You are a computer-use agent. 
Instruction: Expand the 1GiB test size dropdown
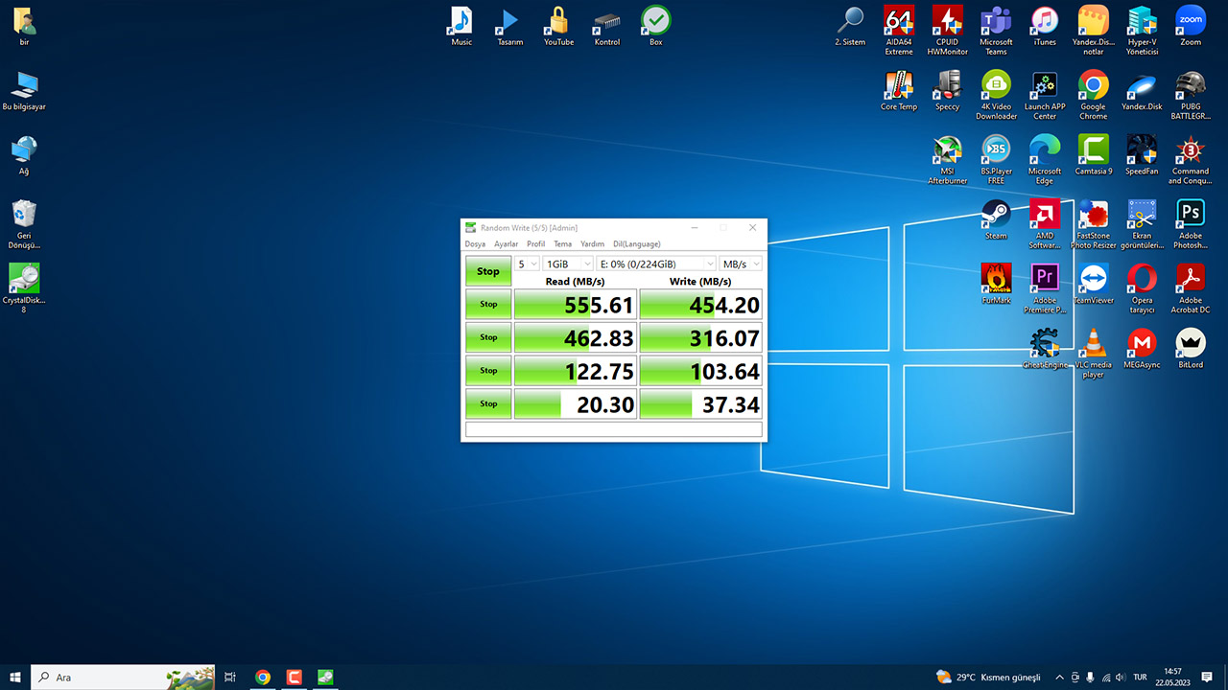tap(568, 264)
